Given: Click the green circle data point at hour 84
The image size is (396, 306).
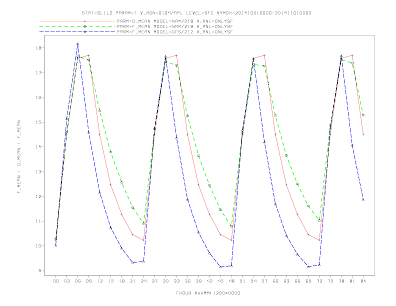Looking at the screenshot, I should point(363,115).
